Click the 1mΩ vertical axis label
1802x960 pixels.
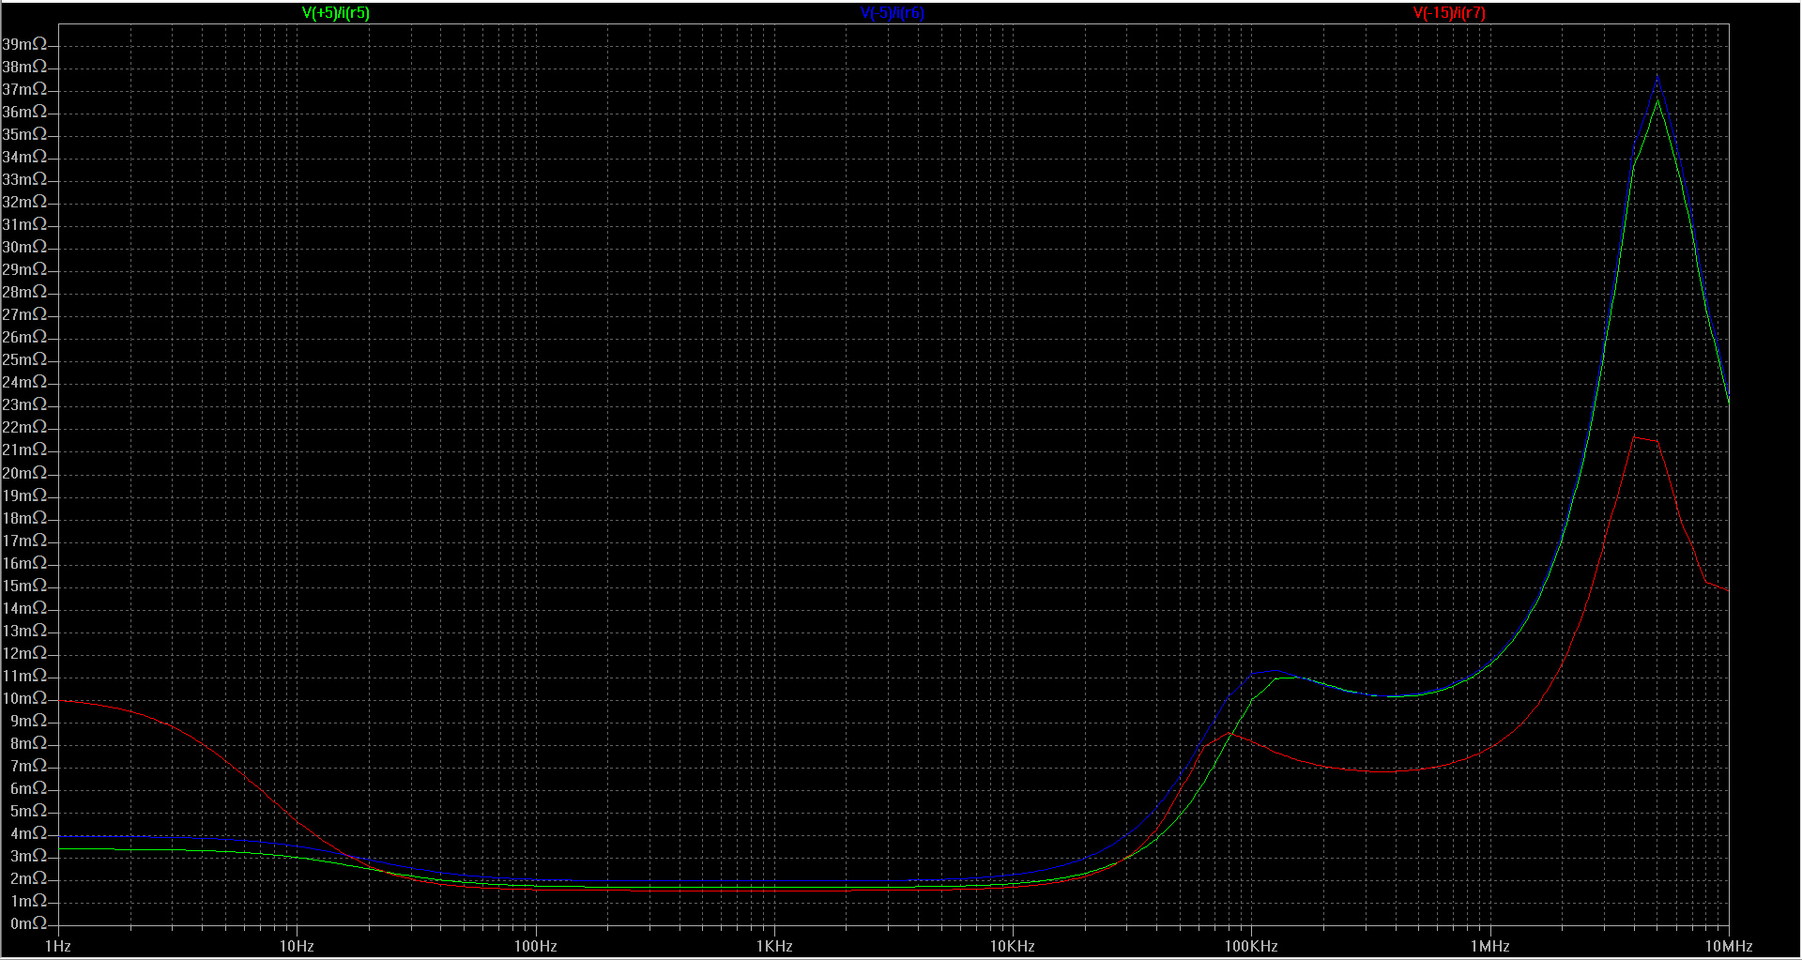click(28, 901)
